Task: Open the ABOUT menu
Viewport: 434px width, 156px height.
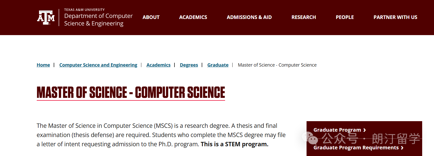Action: click(151, 17)
